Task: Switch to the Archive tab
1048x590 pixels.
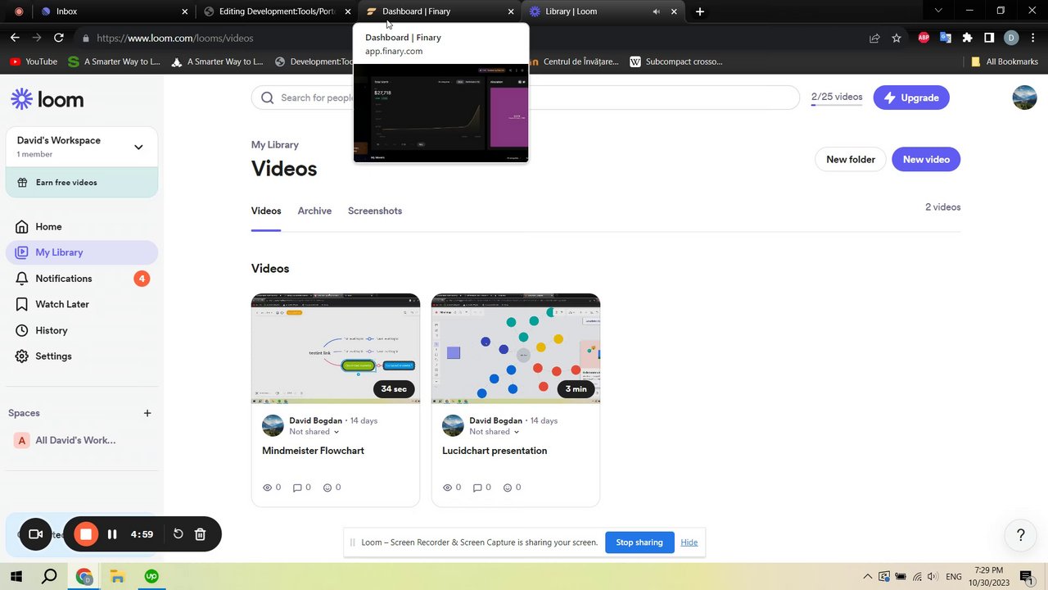Action: click(x=314, y=211)
